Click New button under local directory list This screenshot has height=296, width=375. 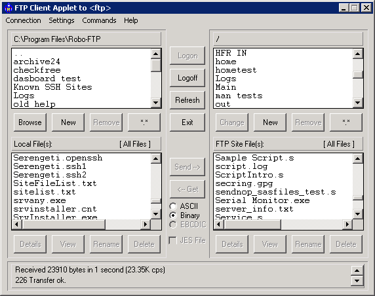pyautogui.click(x=68, y=122)
